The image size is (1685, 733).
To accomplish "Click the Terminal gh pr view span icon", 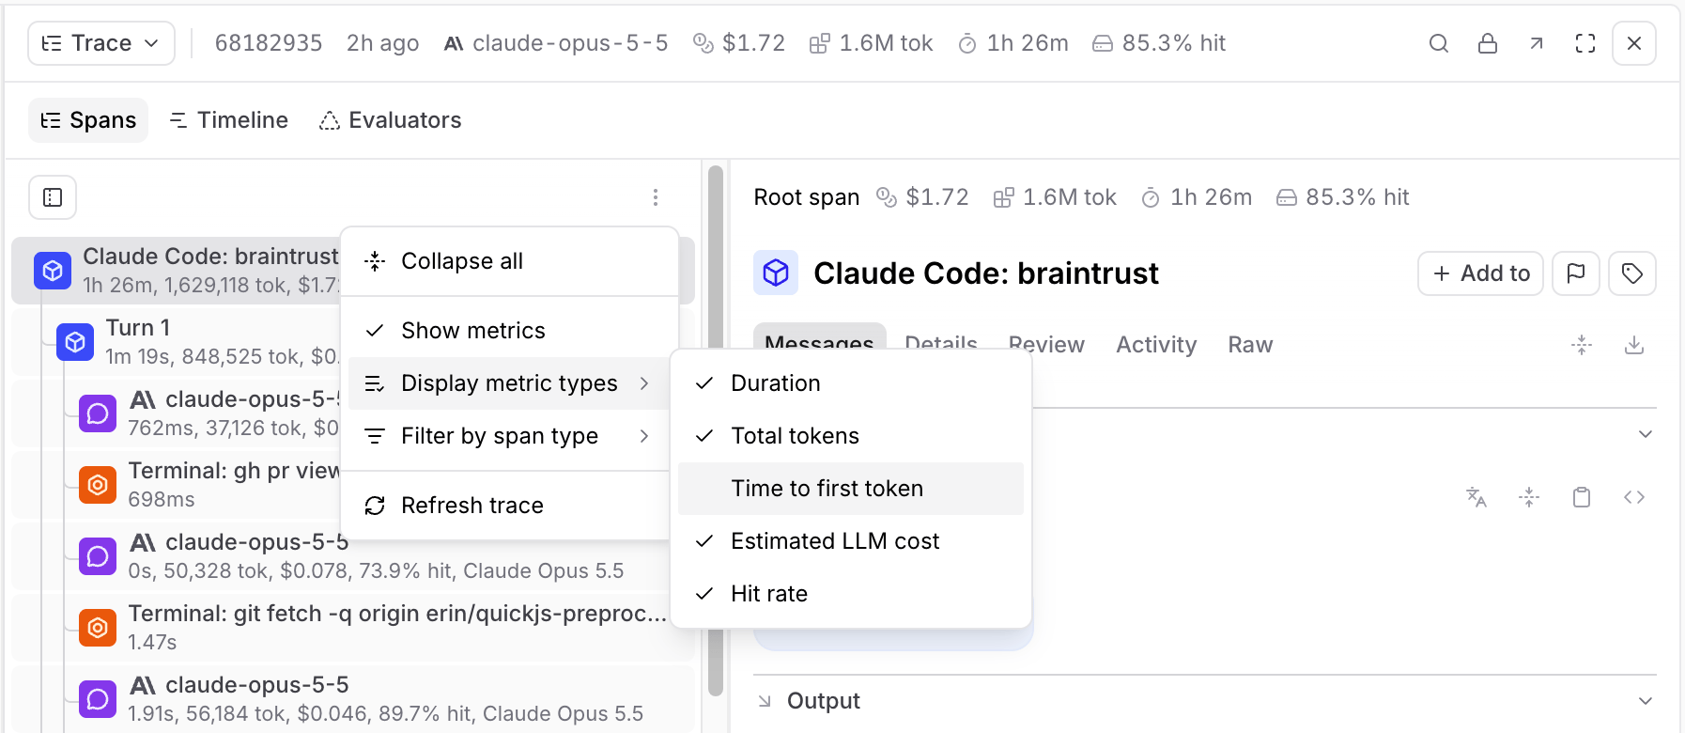I will tap(98, 485).
